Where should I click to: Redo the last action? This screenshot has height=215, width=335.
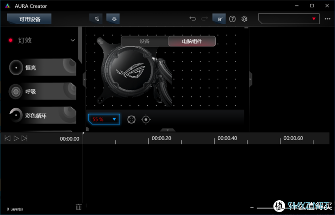[204, 19]
